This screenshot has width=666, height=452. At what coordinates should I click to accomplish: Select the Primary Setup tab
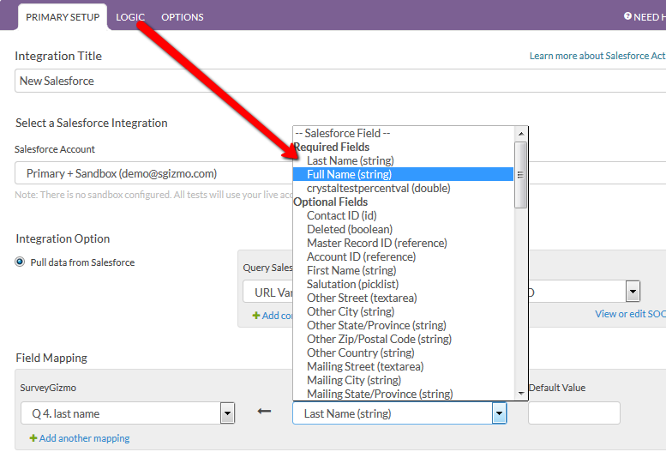pyautogui.click(x=62, y=17)
